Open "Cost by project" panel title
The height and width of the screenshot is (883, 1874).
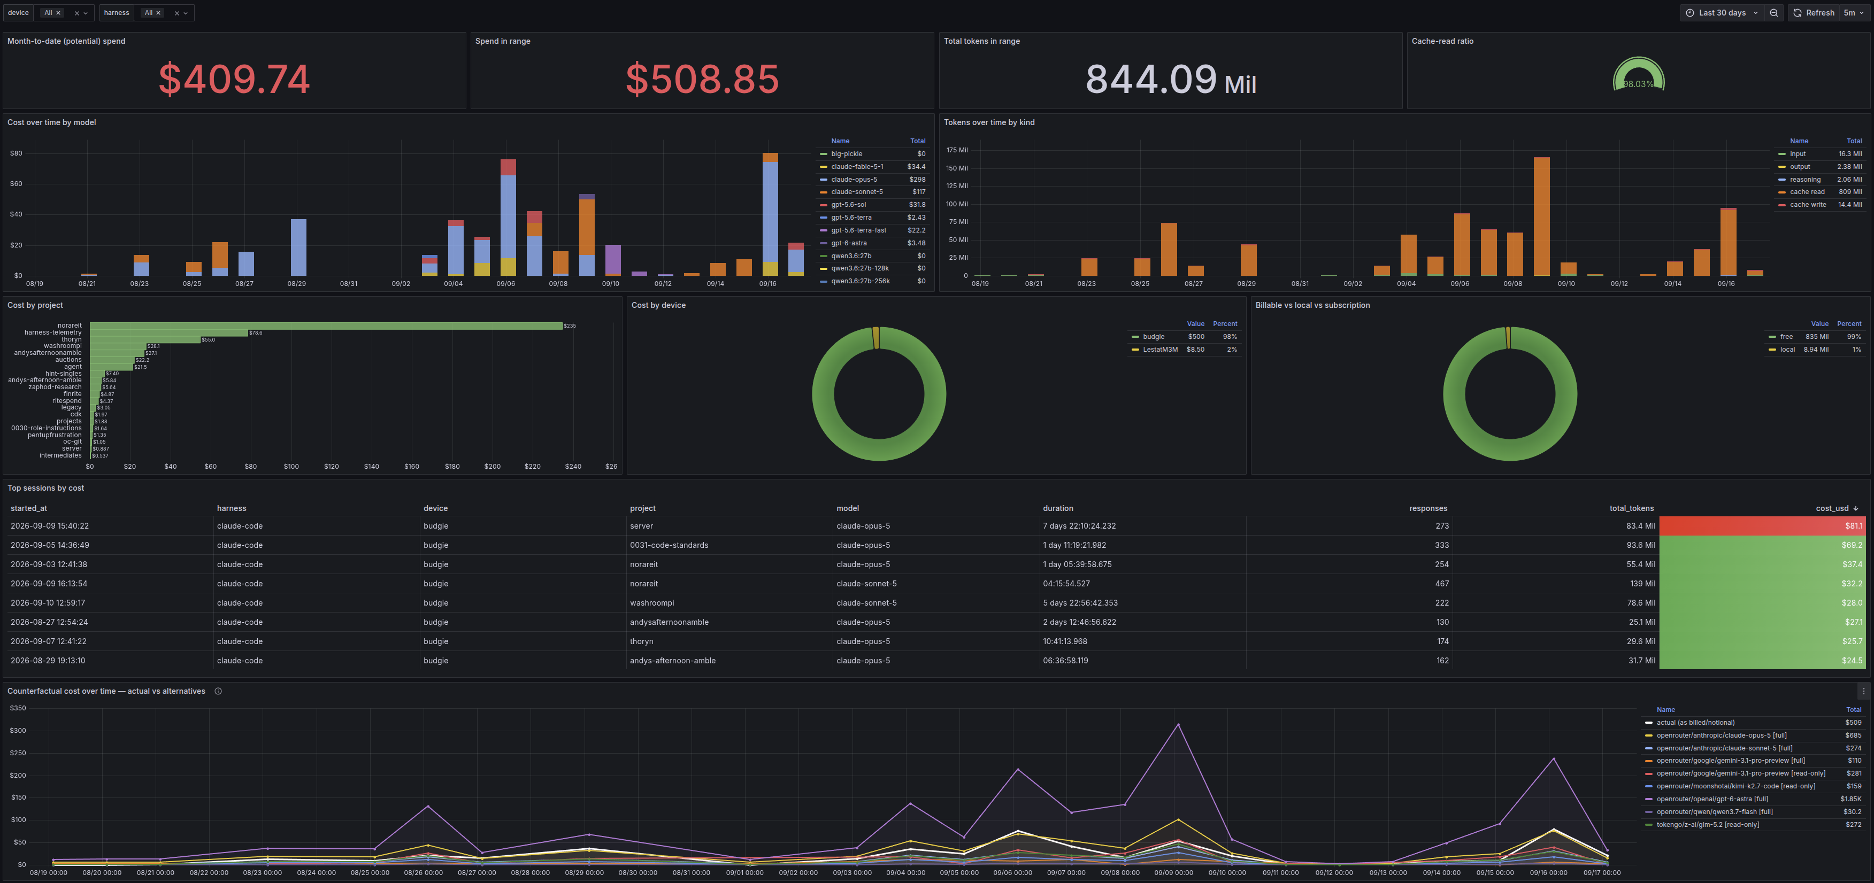35,306
